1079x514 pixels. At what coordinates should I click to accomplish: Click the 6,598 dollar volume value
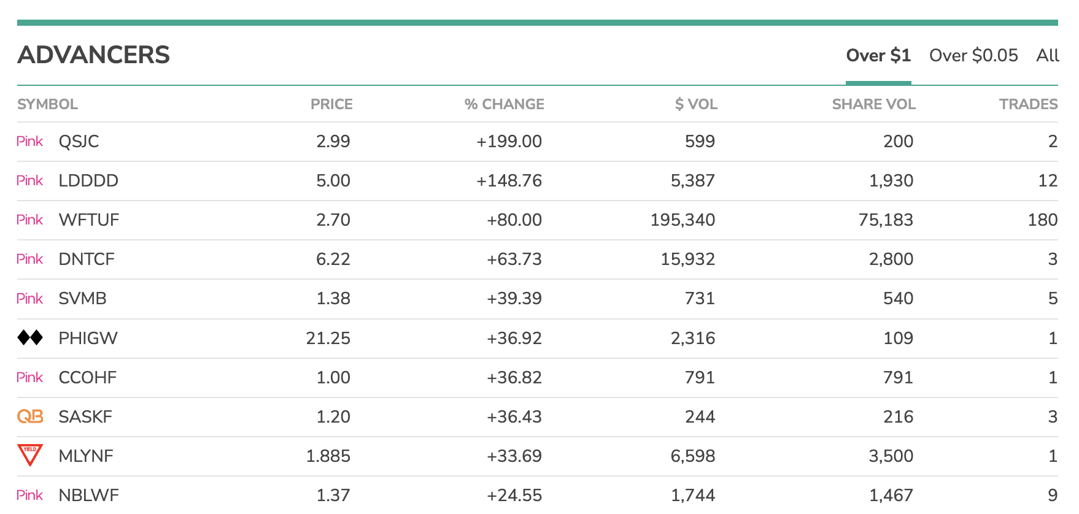tap(693, 456)
